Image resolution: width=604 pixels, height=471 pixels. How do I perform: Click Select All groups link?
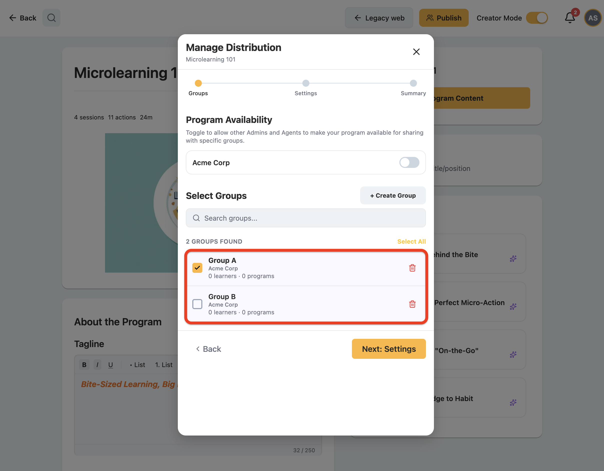(x=411, y=241)
